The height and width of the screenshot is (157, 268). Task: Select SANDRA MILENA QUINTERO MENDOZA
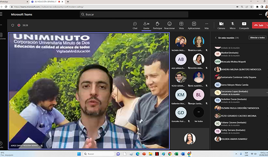[x=239, y=69]
